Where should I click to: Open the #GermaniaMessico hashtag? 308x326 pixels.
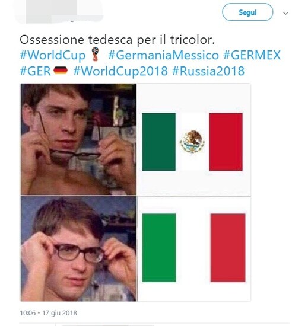click(x=163, y=55)
